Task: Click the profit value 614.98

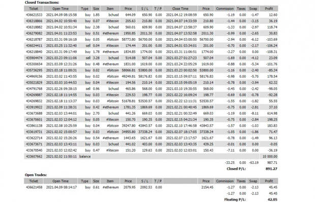Action: (x=272, y=113)
